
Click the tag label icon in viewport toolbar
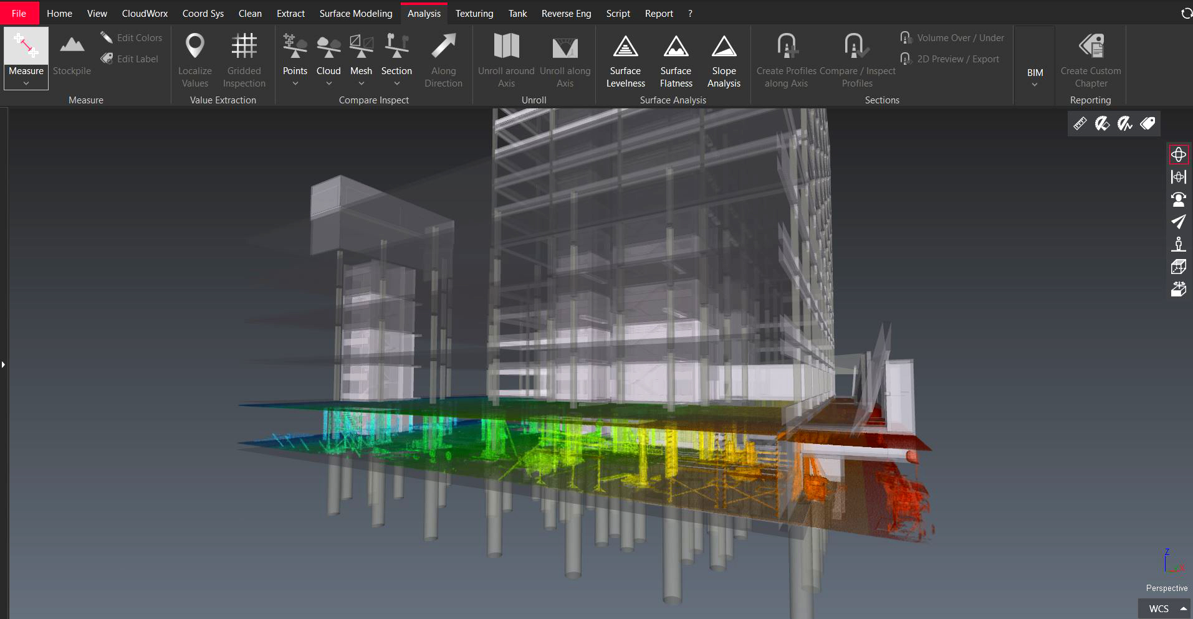pos(1147,124)
